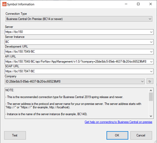Expand the Development URL dropdown arrow
Screen dimensions: 157x143
click(x=151, y=52)
